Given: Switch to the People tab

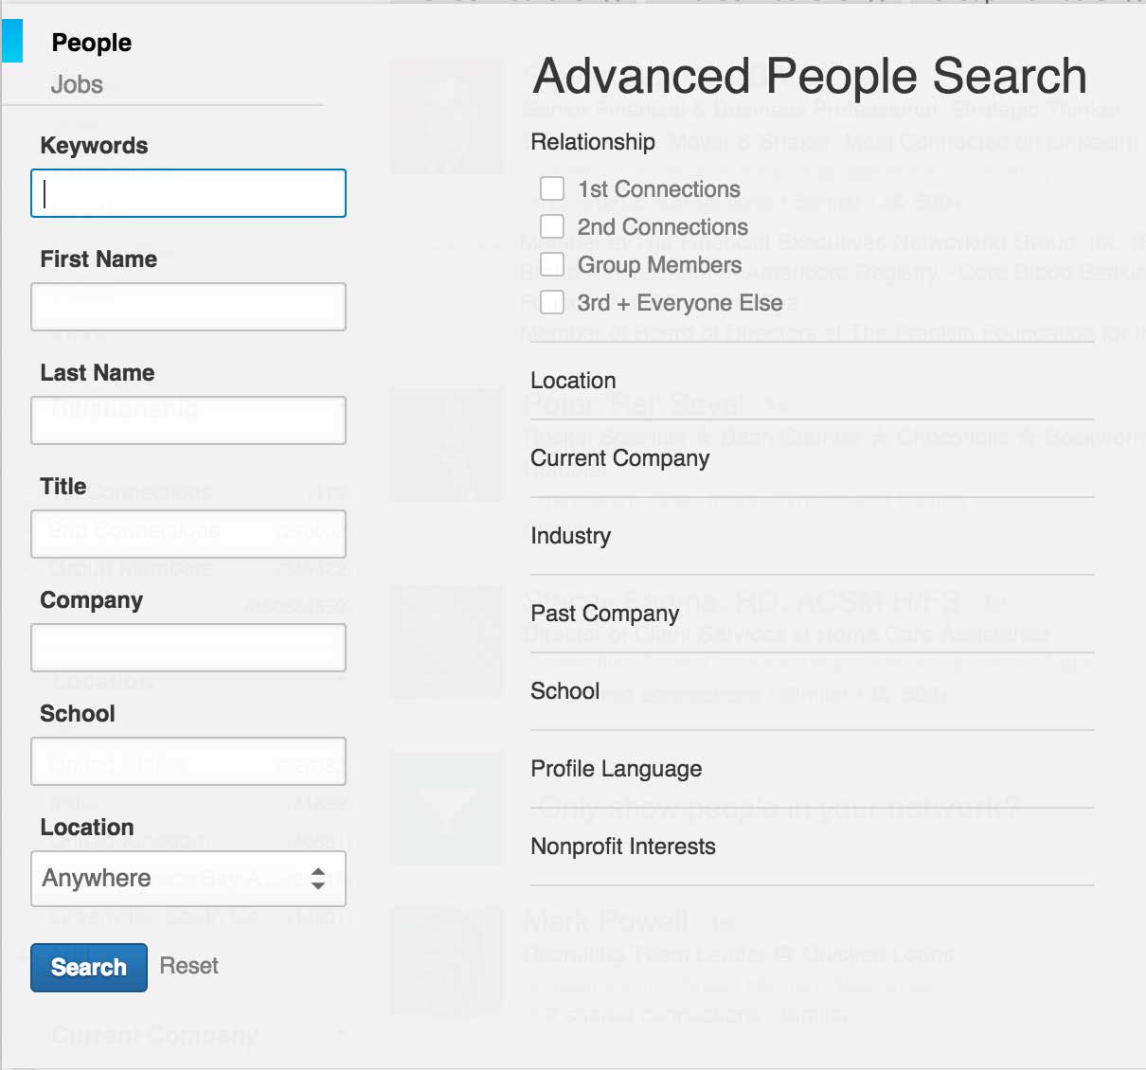Looking at the screenshot, I should pyautogui.click(x=91, y=43).
